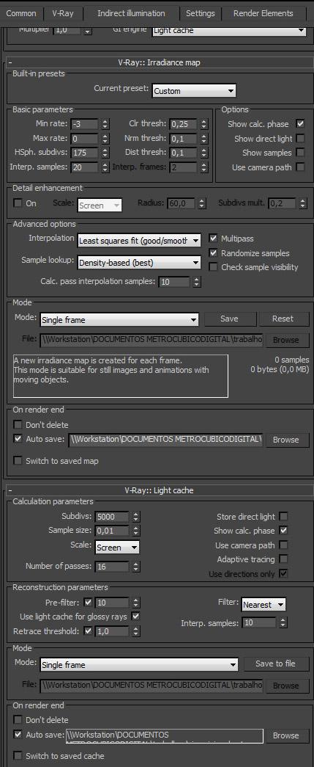Click the Clr thresh spinner arrows
The height and width of the screenshot is (767, 314).
[204, 124]
